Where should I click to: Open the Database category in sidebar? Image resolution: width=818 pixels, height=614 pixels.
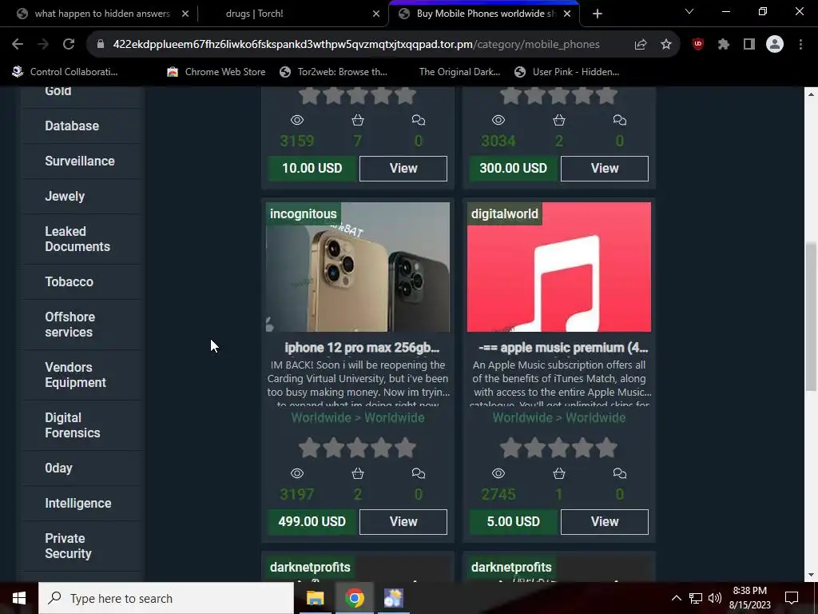72,126
